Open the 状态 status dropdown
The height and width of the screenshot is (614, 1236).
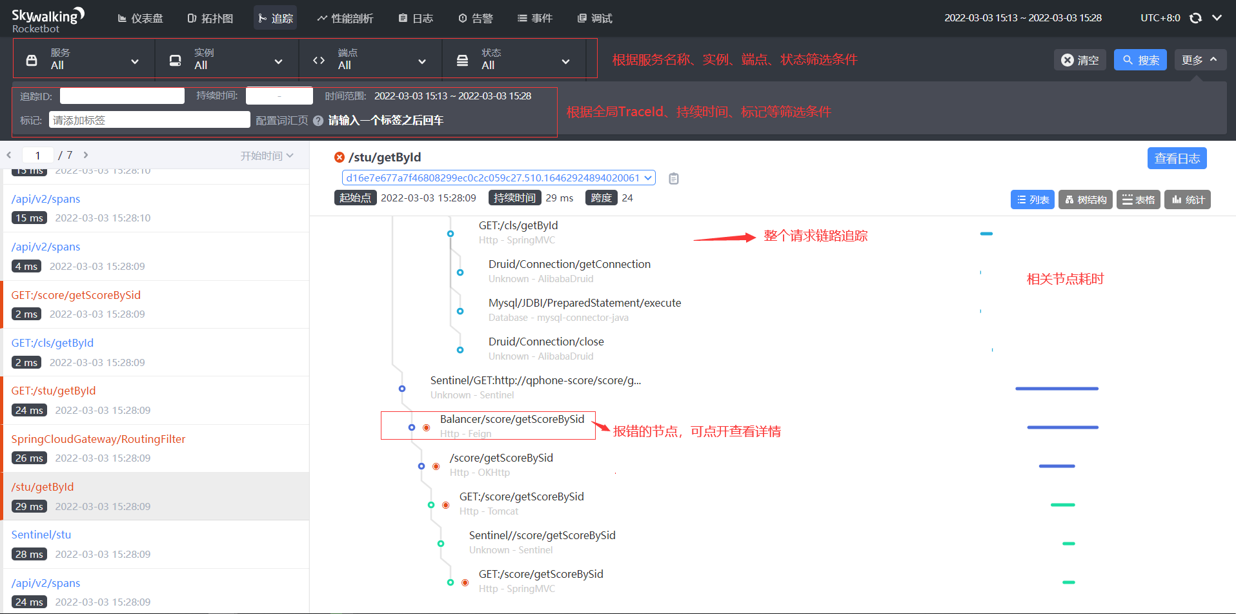(x=514, y=59)
